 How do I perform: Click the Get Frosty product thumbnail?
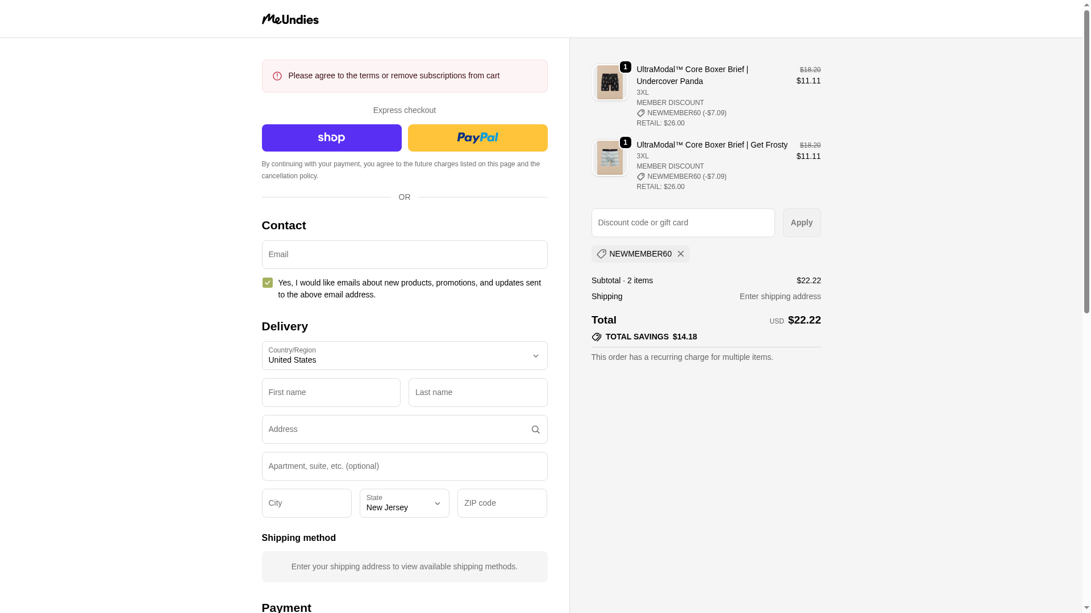610,158
